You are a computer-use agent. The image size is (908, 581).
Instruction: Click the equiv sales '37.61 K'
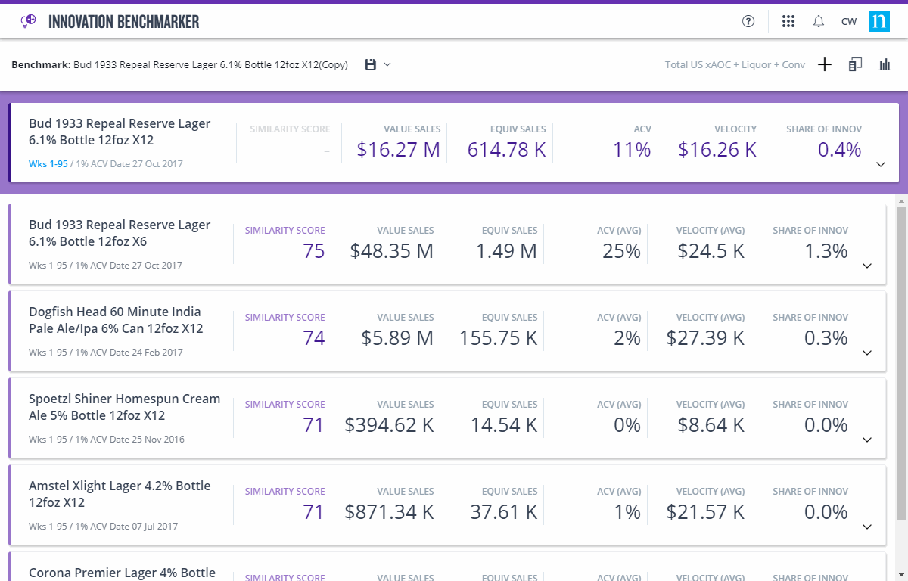pos(504,512)
